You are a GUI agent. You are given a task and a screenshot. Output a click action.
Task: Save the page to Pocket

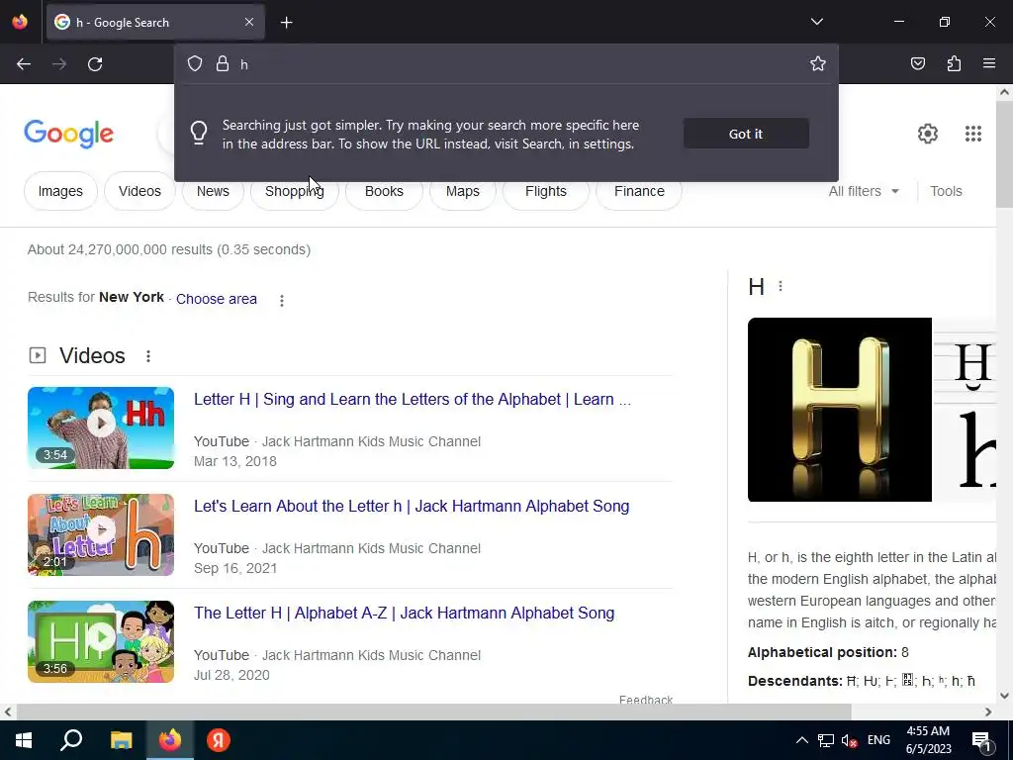coord(917,63)
